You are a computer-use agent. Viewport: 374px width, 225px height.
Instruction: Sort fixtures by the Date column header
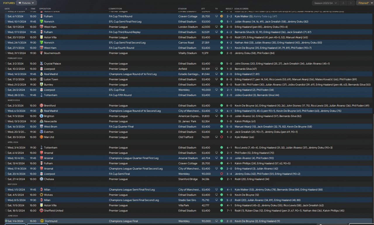tap(7, 9)
